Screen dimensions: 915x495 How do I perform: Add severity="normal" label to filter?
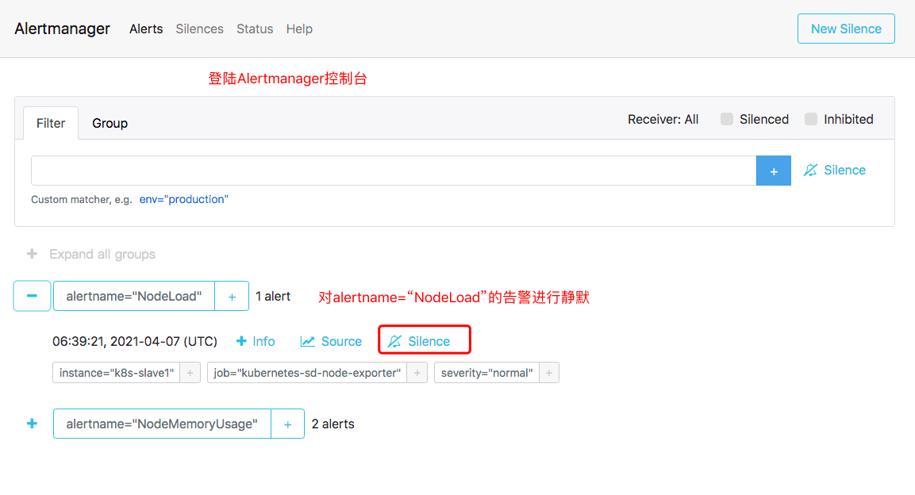(548, 372)
